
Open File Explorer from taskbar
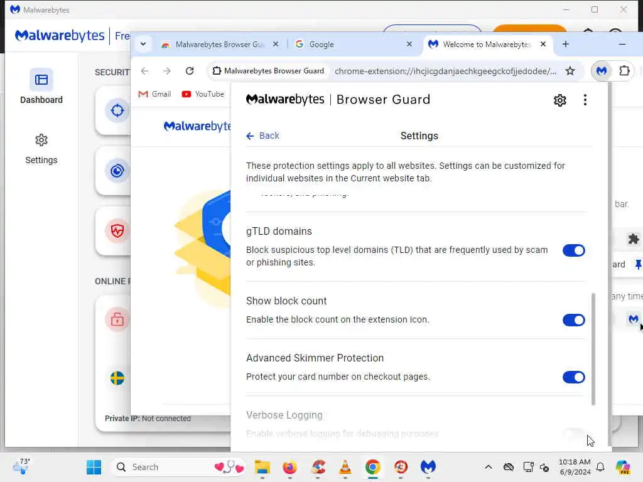[262, 467]
